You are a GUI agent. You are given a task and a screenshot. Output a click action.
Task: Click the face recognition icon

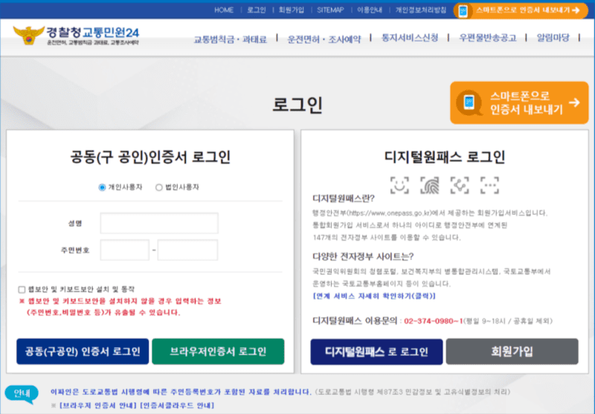pos(399,184)
